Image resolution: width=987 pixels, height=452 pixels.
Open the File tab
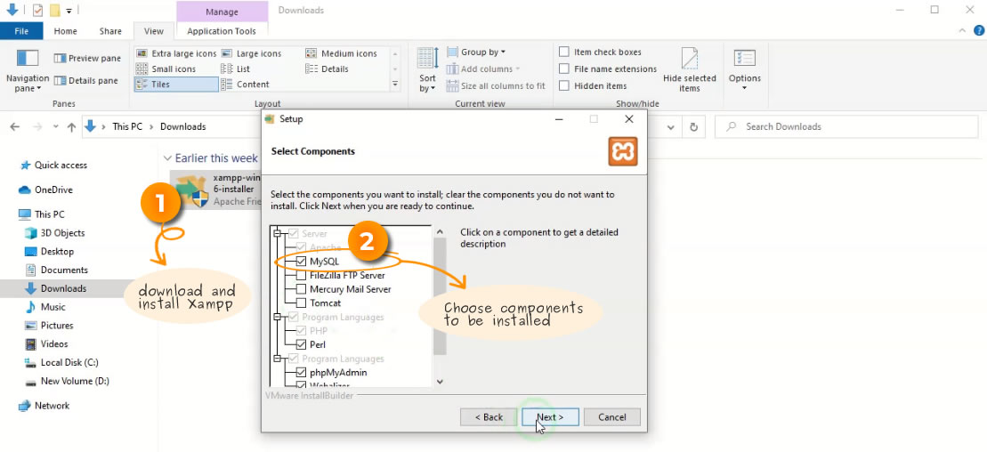pyautogui.click(x=21, y=31)
